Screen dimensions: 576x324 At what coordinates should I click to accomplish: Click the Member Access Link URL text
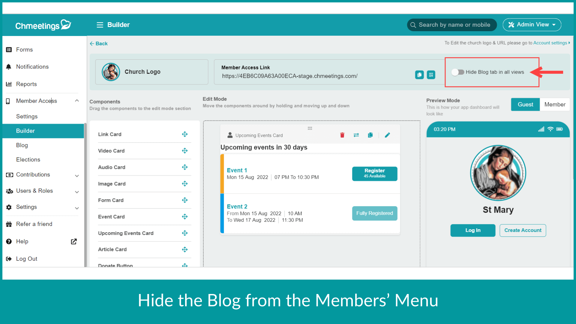(290, 76)
